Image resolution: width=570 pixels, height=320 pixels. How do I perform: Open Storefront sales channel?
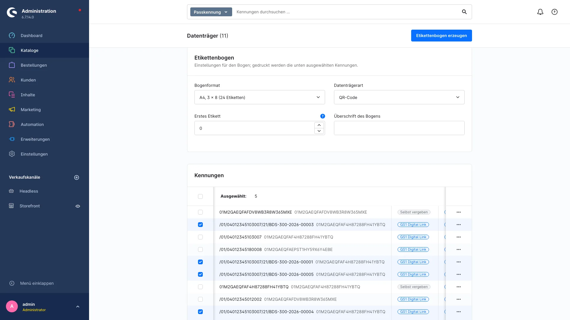(x=30, y=206)
